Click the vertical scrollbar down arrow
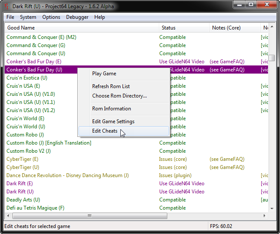 click(x=272, y=208)
